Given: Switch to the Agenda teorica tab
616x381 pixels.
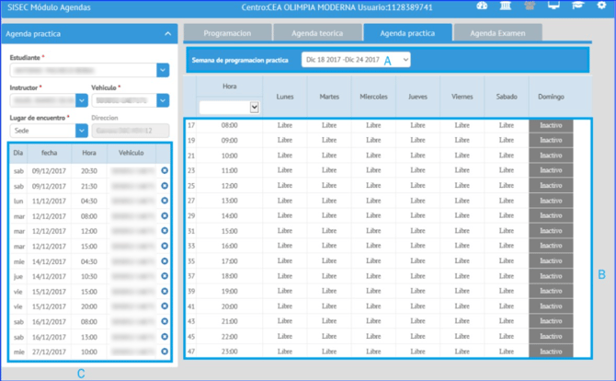Looking at the screenshot, I should (x=317, y=32).
